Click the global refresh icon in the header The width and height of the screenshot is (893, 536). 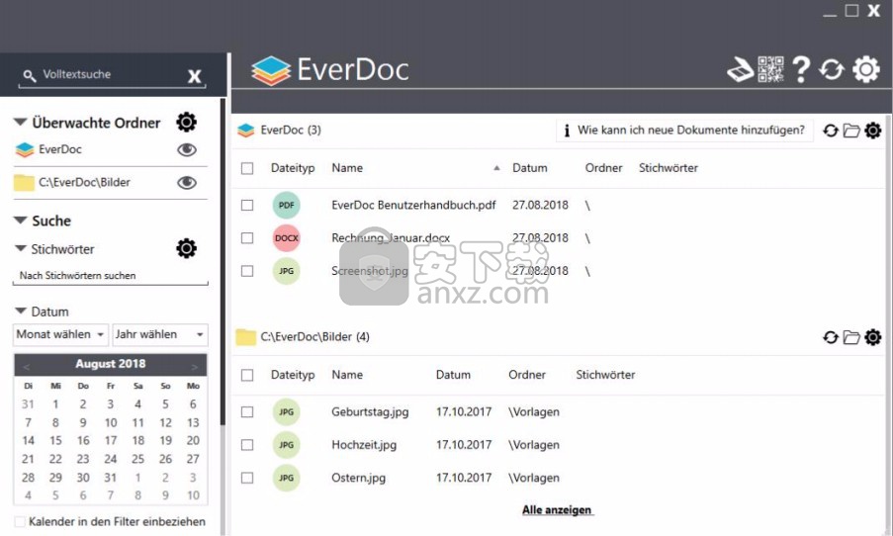(x=832, y=69)
